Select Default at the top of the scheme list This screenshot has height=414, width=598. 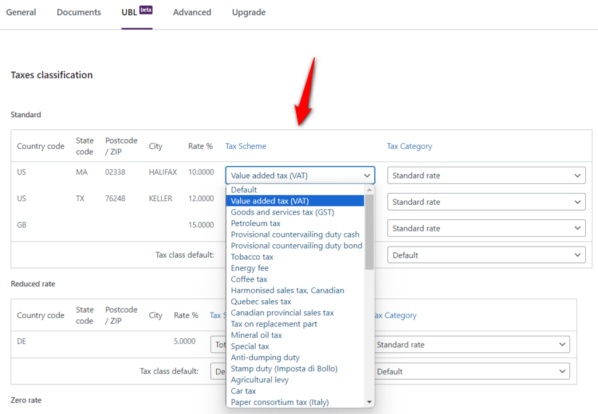244,190
